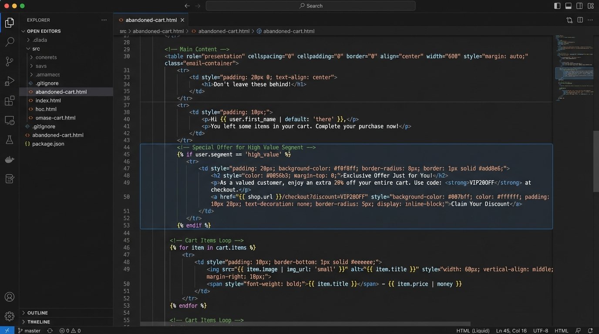Screen dimensions: 599x334
Task: Select the abandoned-cart.html editor tab
Action: [151, 20]
